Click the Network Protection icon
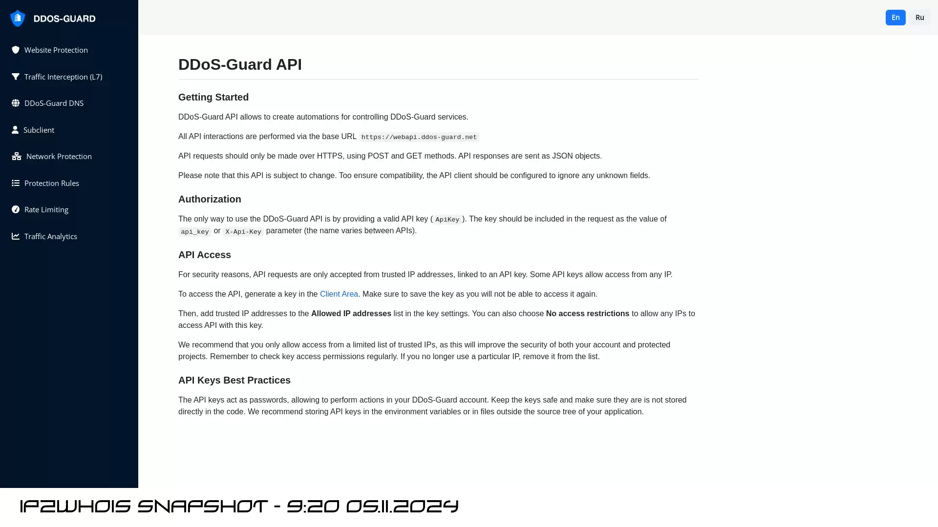 coord(16,156)
